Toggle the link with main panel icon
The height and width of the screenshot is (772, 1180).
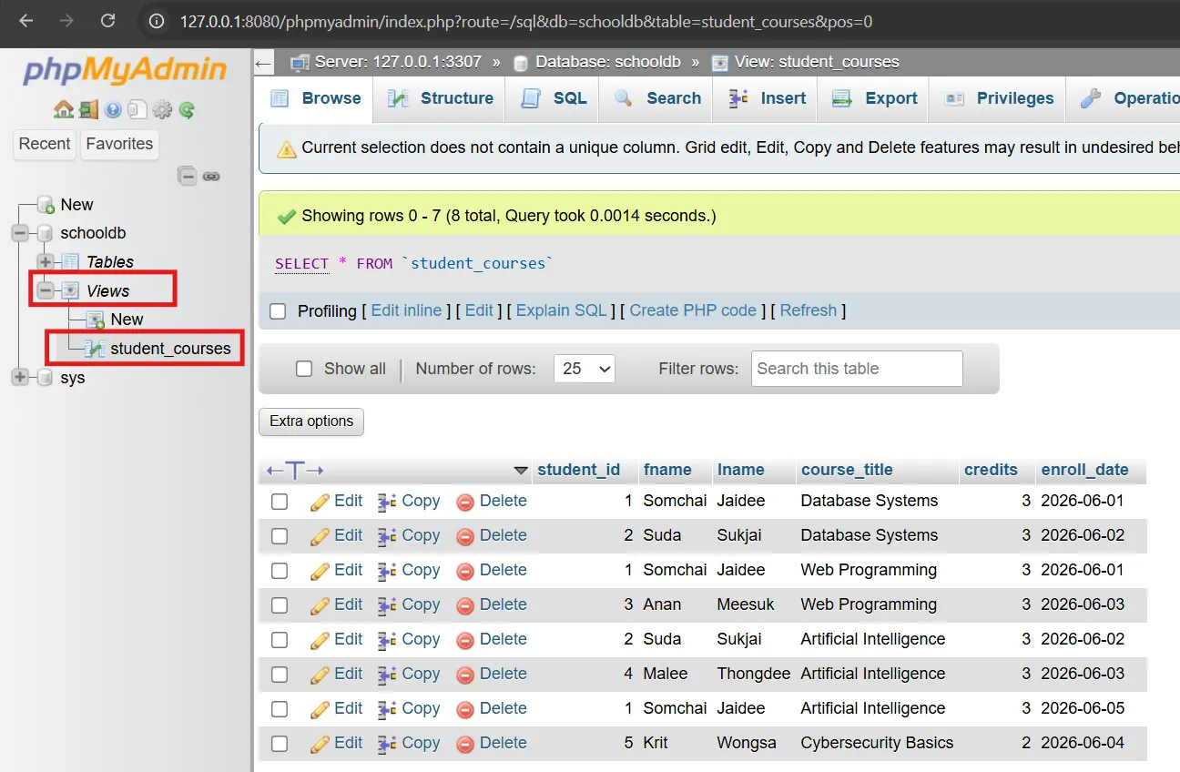pyautogui.click(x=211, y=176)
